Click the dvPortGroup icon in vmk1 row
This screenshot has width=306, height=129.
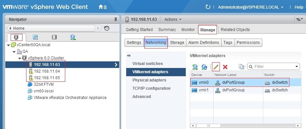tap(218, 90)
